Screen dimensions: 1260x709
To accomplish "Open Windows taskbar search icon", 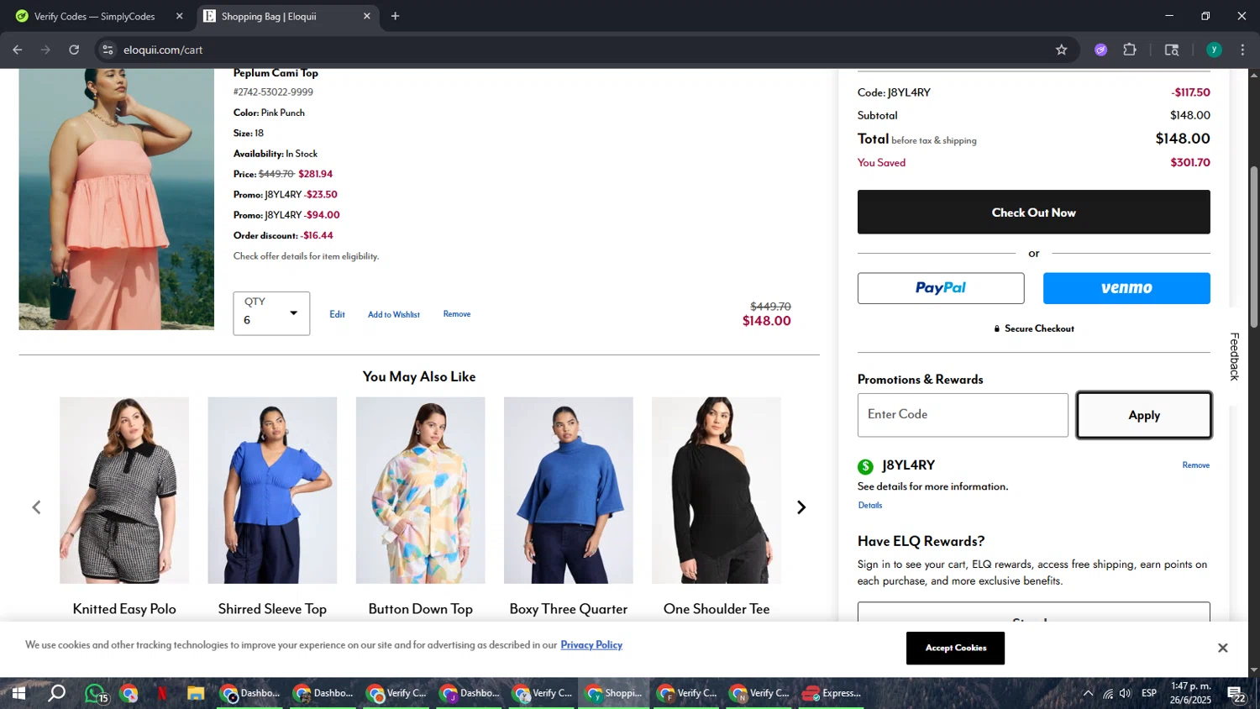I will pyautogui.click(x=56, y=693).
